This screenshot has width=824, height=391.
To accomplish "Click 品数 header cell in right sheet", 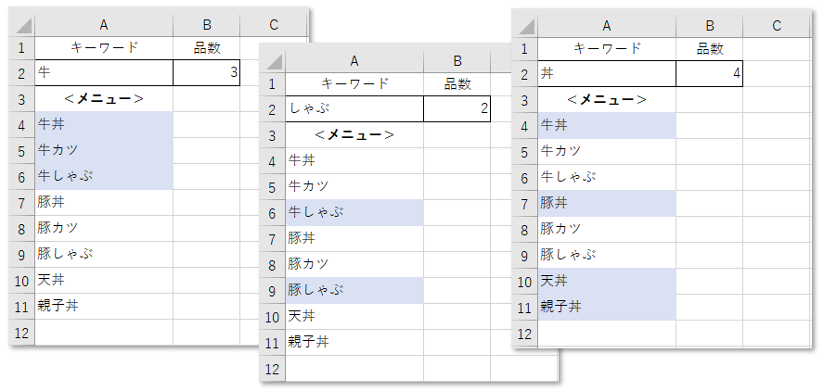I will tap(710, 49).
